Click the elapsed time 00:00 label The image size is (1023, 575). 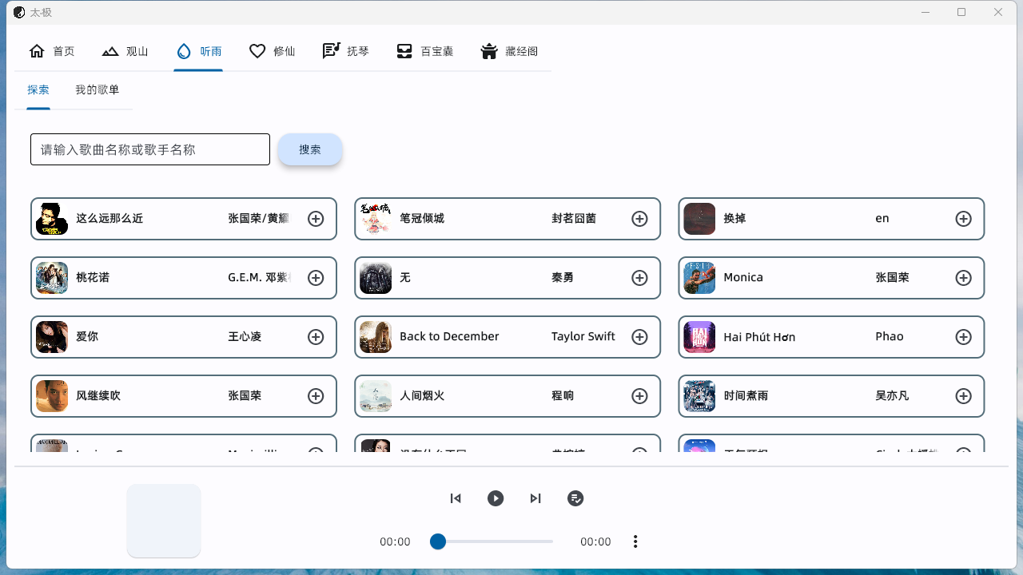pos(395,541)
